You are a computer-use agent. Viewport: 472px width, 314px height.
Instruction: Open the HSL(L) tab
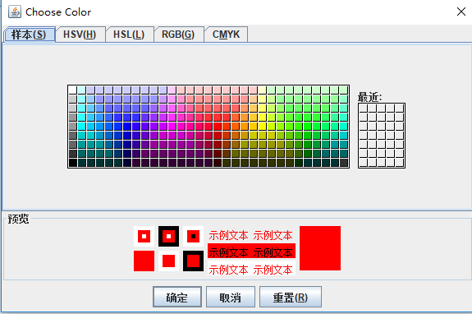tap(130, 35)
